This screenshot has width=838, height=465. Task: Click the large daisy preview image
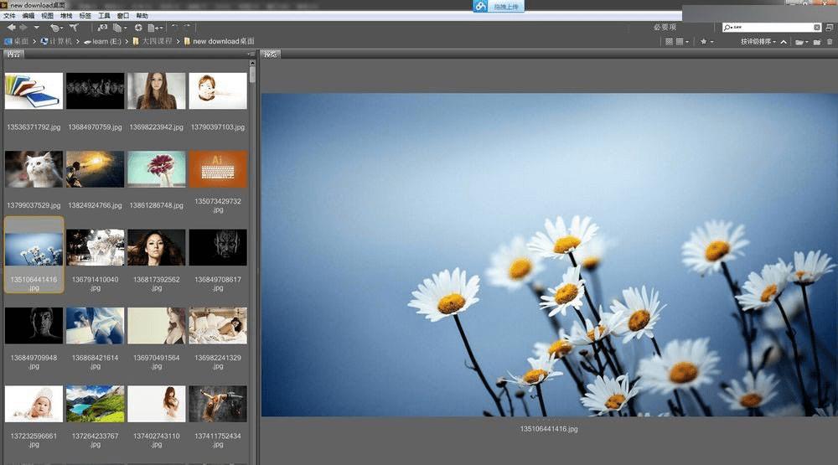tap(550, 255)
